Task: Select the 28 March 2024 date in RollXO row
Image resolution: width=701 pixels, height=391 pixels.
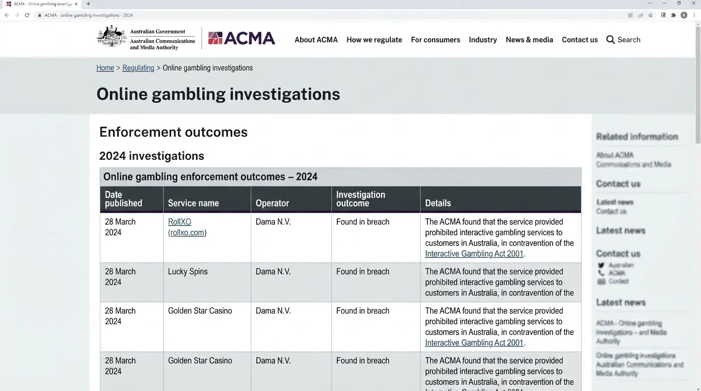Action: 120,227
